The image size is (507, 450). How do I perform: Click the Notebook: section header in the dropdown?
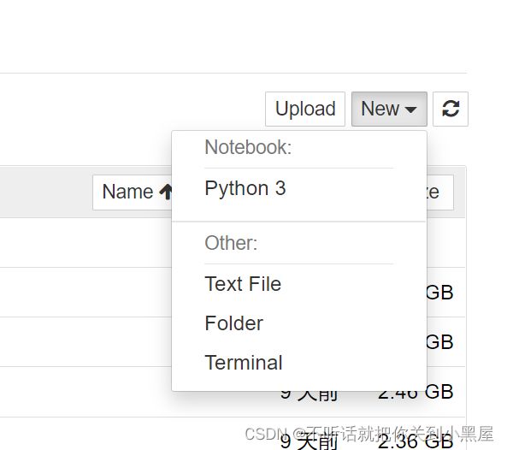248,147
